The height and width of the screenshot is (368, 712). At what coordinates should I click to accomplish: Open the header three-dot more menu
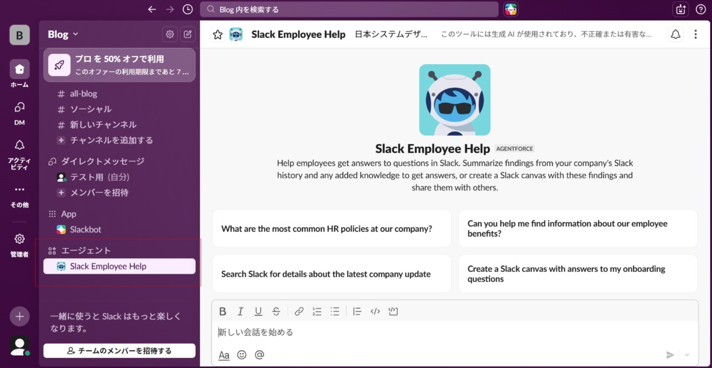click(695, 34)
